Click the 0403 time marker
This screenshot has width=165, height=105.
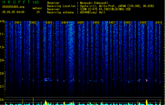[x=49, y=23]
